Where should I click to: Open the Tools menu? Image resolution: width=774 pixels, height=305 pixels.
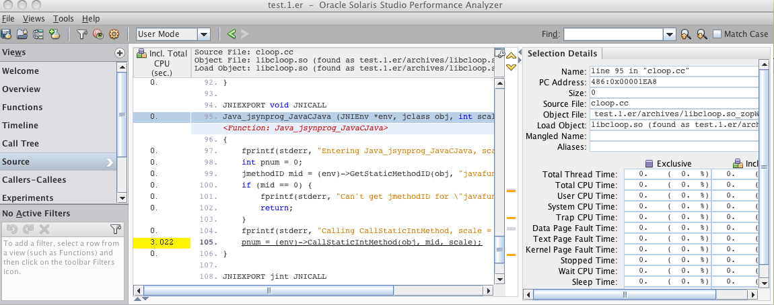tap(63, 19)
